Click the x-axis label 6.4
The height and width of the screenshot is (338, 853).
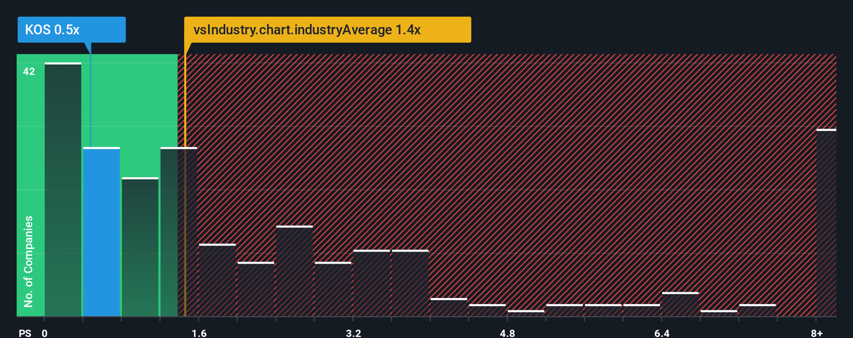click(662, 333)
